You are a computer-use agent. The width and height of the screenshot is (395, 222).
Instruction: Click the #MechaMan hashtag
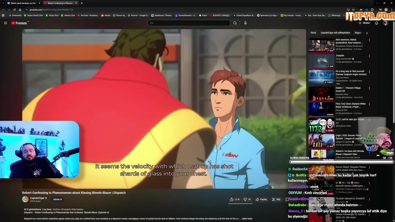coord(77,209)
